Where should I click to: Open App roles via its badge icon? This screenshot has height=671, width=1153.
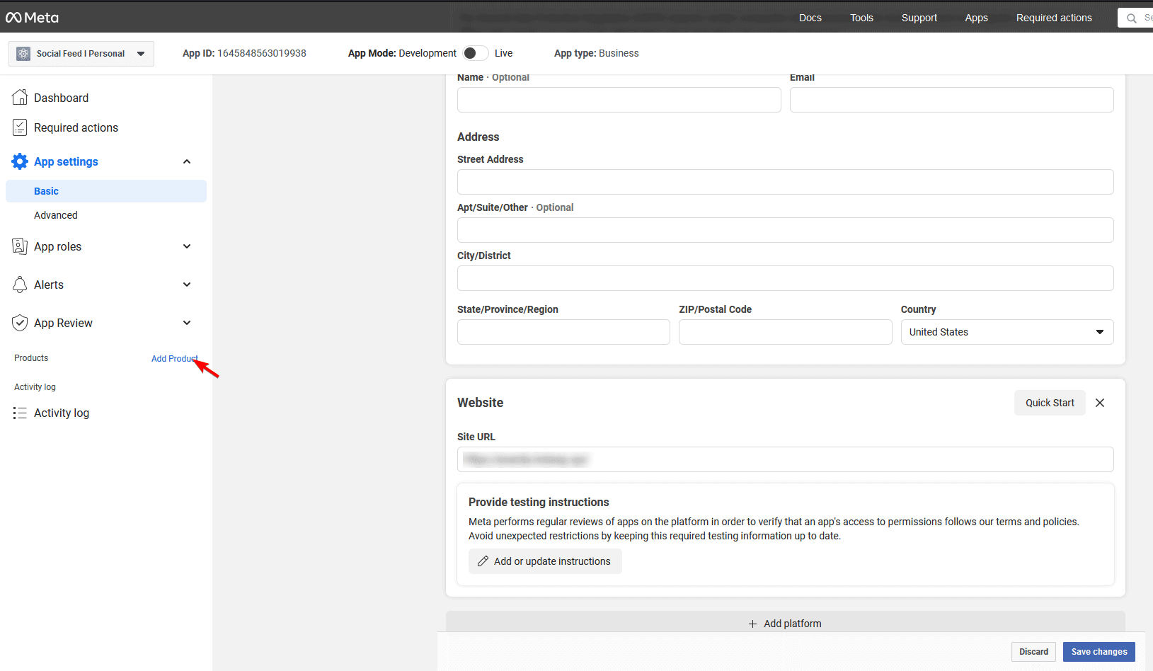(x=20, y=246)
